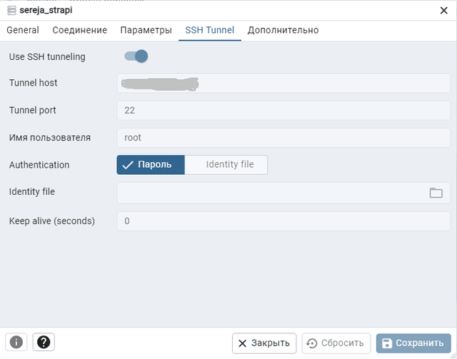Viewport: 457px width, 359px height.
Task: Close dialog with the X icon
Action: coord(443,10)
